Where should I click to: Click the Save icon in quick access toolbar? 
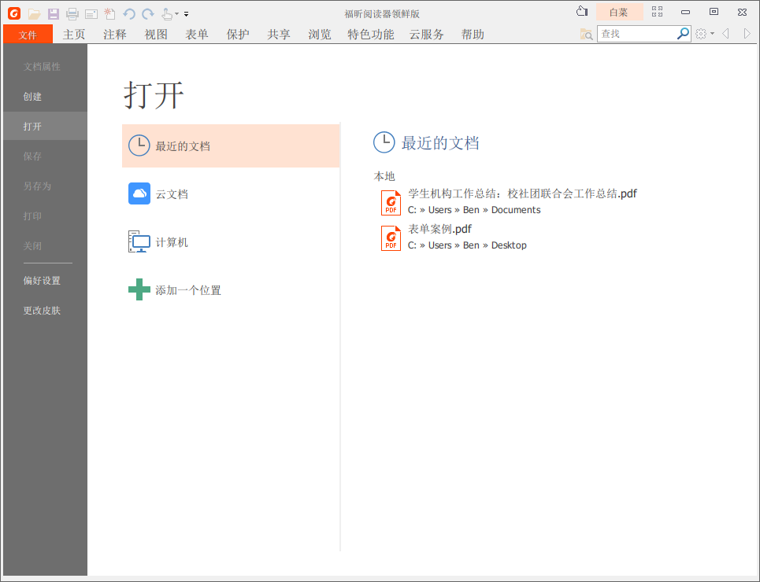[53, 13]
